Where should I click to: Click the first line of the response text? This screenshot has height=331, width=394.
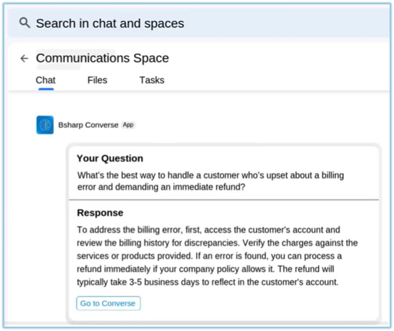click(x=208, y=230)
